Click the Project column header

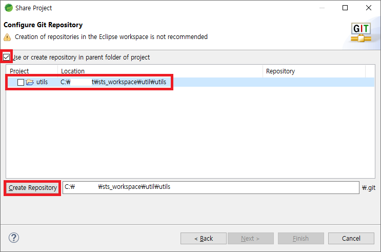32,71
